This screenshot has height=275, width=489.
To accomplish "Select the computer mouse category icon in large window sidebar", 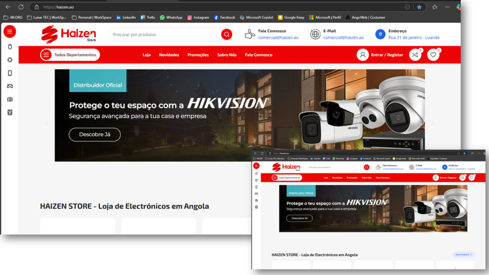I will (x=10, y=47).
